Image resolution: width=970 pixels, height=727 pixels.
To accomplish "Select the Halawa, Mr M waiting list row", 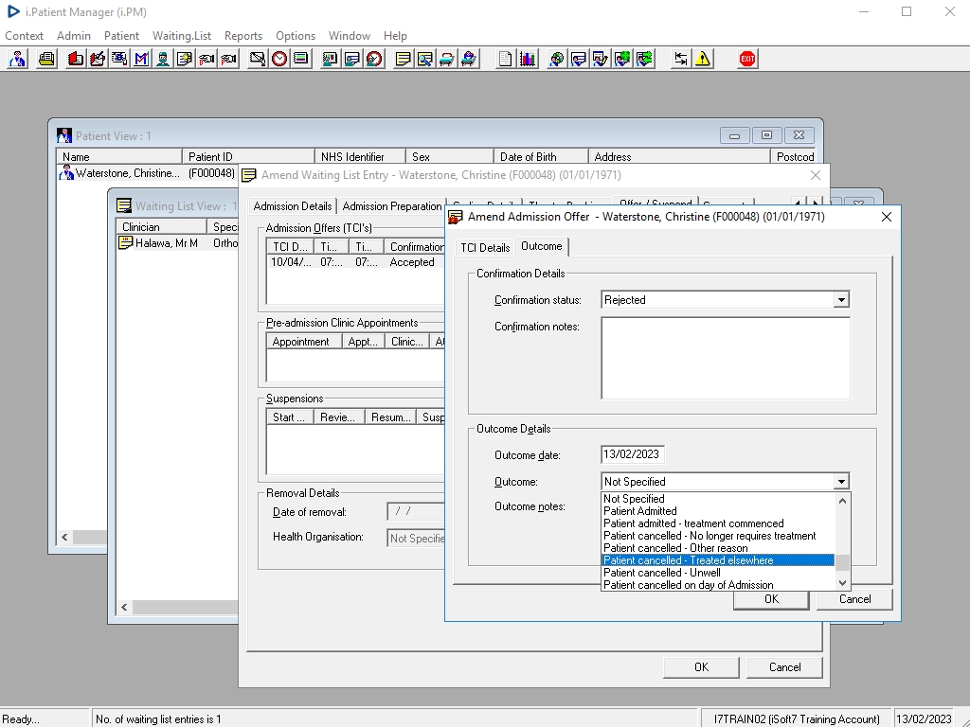I will click(x=178, y=243).
